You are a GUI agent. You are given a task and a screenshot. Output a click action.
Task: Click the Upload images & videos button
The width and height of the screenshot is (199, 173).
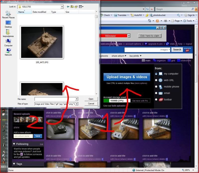pyautogui.click(x=127, y=77)
